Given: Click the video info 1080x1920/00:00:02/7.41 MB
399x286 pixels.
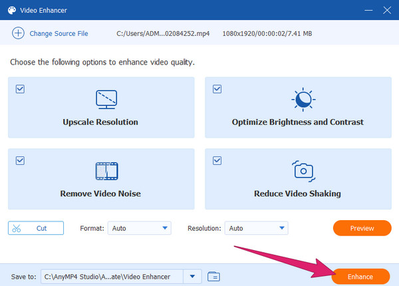Looking at the screenshot, I should 267,33.
